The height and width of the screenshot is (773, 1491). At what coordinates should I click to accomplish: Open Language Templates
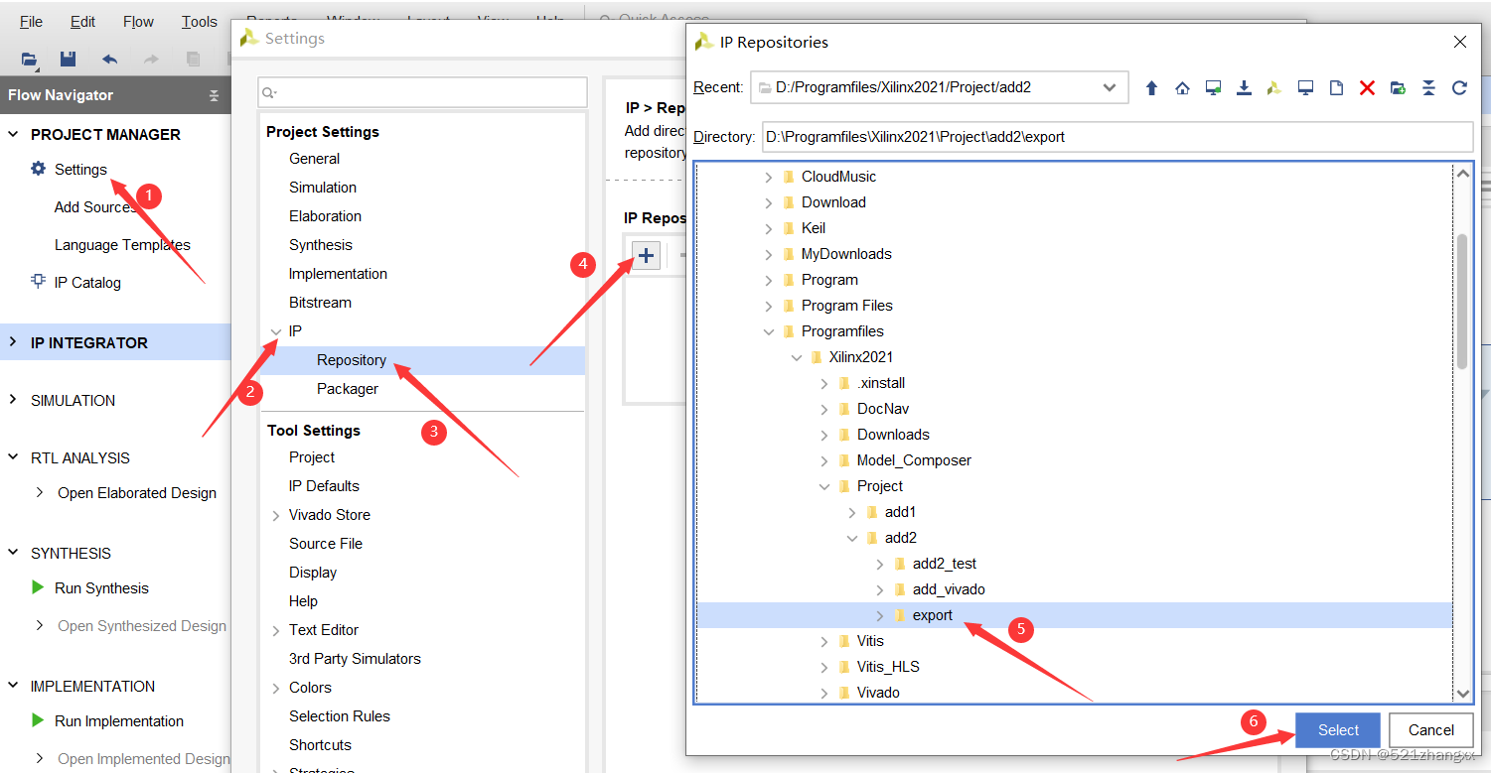click(122, 245)
